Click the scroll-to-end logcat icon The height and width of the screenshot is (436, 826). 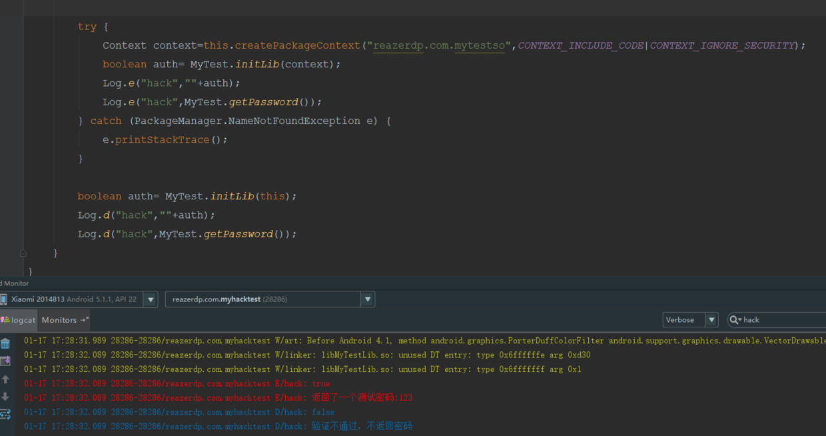click(5, 361)
